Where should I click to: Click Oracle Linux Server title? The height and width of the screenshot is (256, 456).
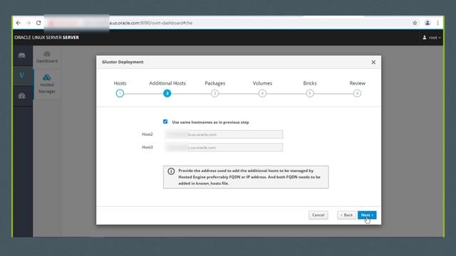pos(46,38)
